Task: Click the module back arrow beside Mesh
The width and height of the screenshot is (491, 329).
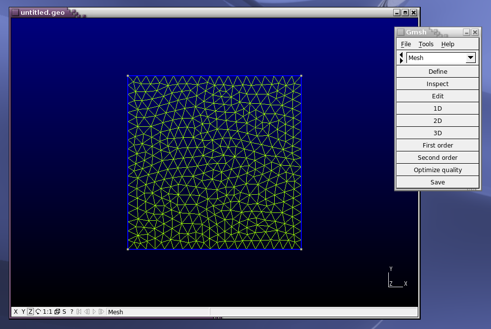Action: point(401,55)
